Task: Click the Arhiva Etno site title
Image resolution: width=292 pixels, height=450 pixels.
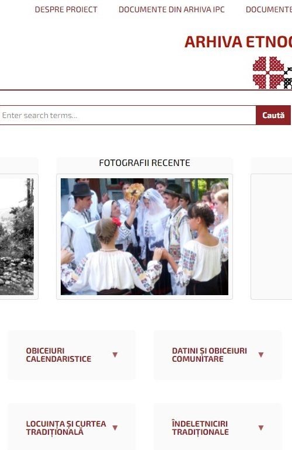Action: 238,42
